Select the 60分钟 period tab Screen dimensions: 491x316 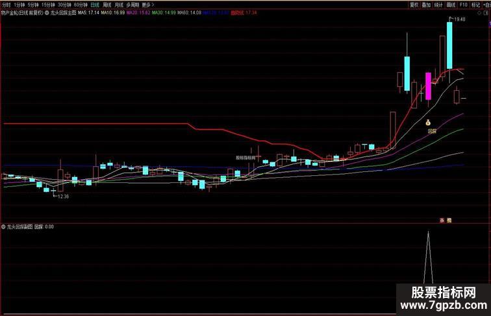pos(81,5)
